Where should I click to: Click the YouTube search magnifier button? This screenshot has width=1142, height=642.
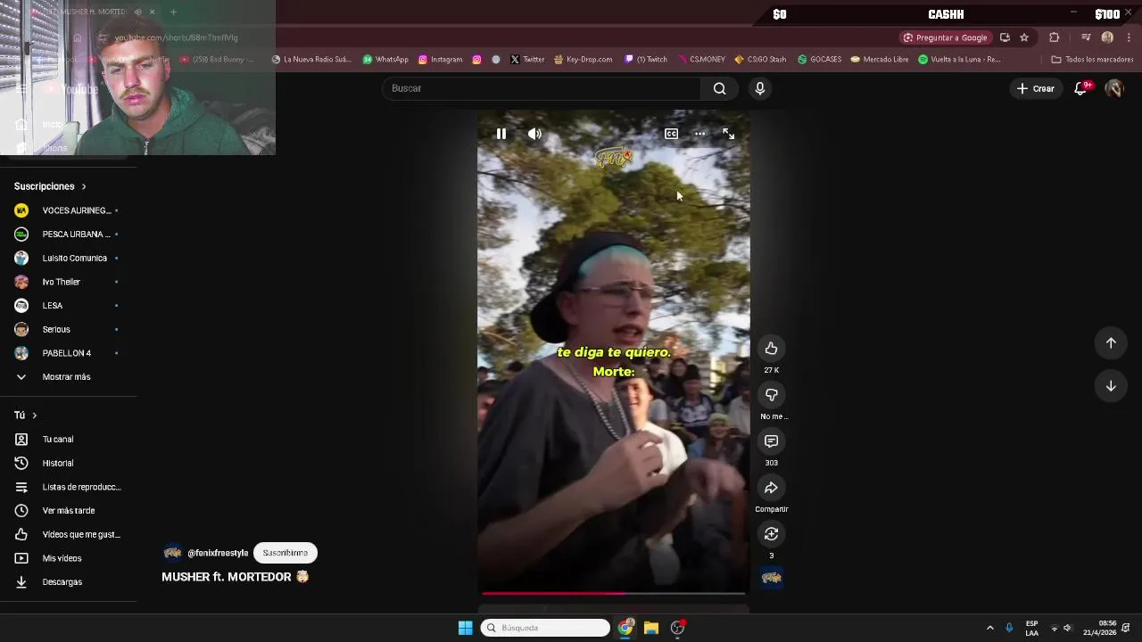coord(719,88)
